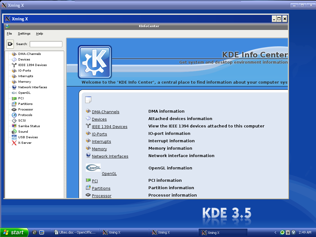Follow the Partitions link in main panel

tap(101, 189)
